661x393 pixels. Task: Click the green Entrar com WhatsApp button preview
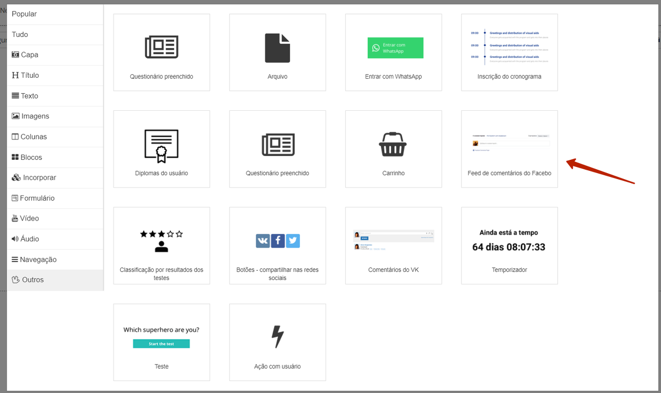tap(395, 48)
